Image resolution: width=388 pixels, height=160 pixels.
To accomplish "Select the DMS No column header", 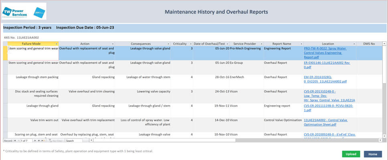I will coord(369,44).
